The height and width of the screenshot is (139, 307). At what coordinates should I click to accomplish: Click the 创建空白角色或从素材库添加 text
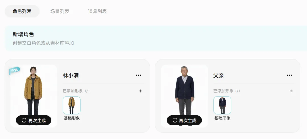pos(43,43)
